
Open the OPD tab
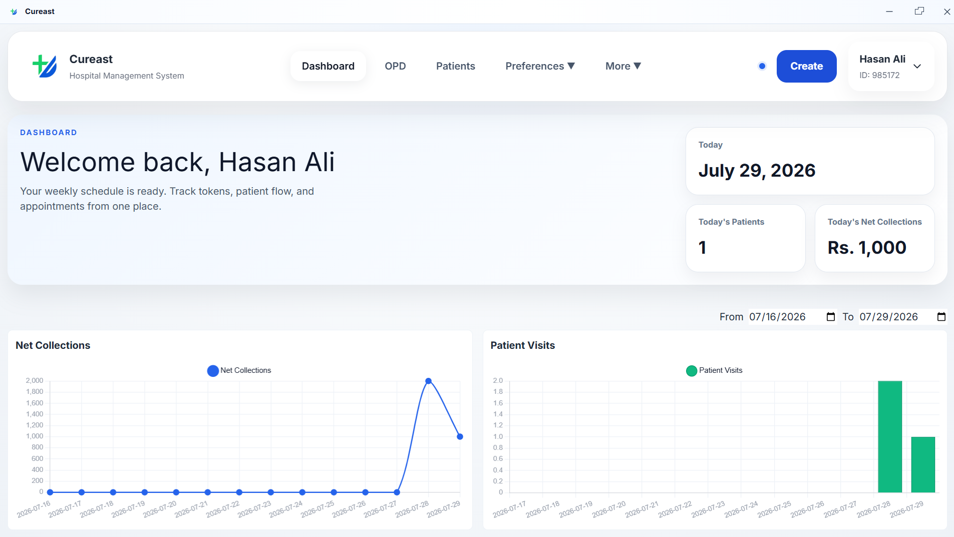point(395,66)
